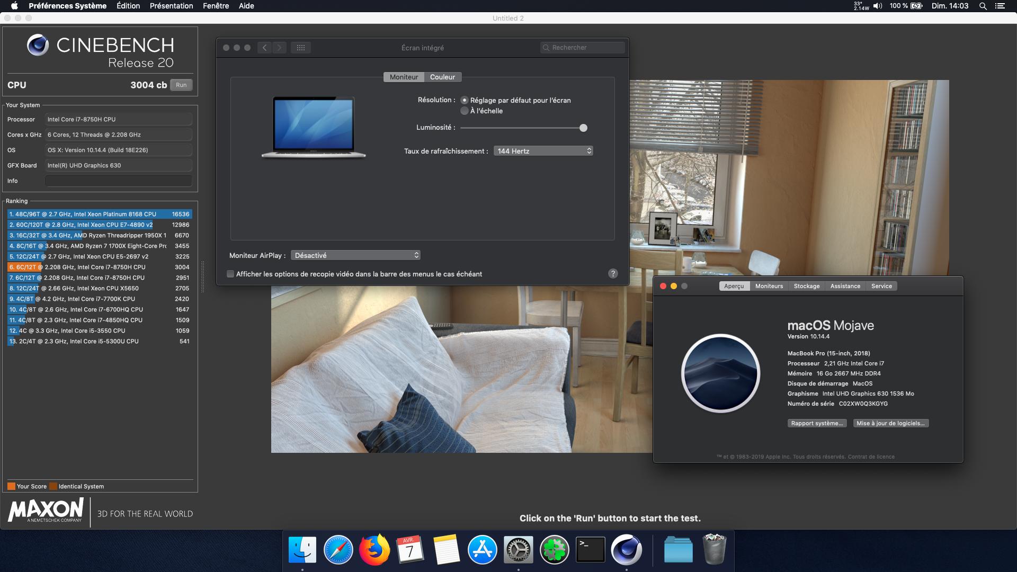Launch Safari from the dock

(338, 550)
